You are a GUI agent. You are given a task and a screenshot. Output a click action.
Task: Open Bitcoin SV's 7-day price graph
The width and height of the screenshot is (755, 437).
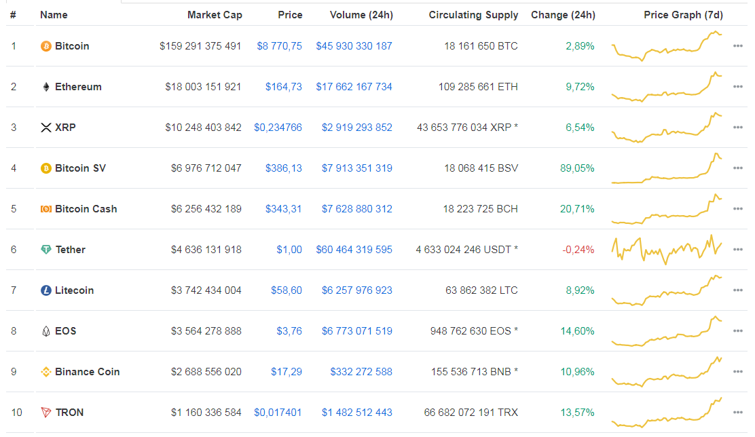click(667, 168)
